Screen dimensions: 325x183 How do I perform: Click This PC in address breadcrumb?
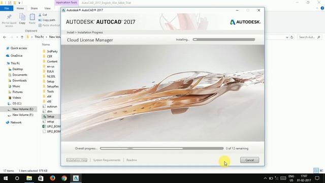[39, 37]
